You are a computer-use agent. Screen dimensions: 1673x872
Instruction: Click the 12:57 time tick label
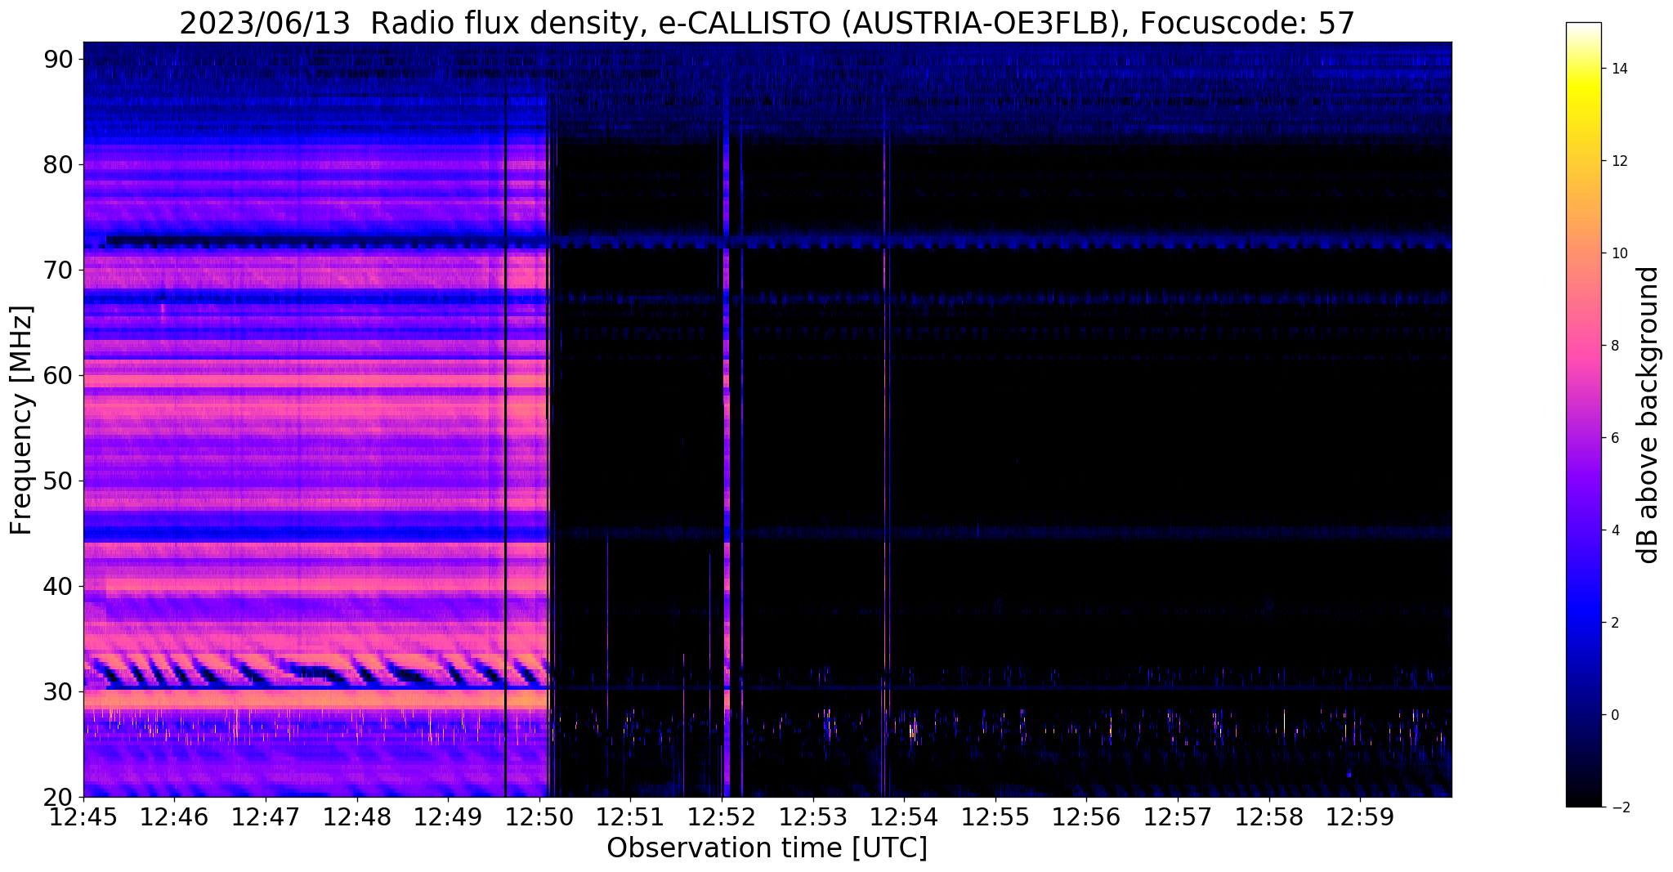[1178, 816]
